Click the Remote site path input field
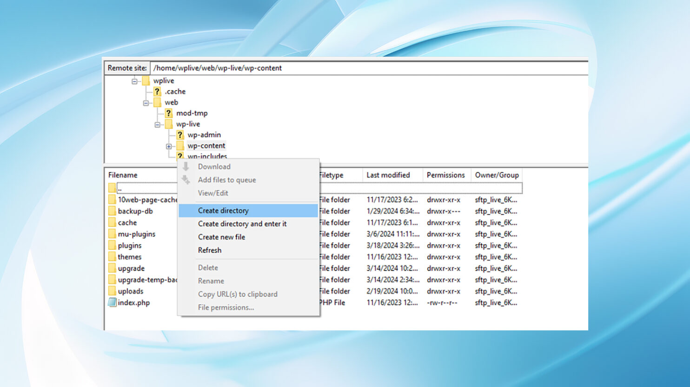This screenshot has width=690, height=387. click(x=369, y=68)
